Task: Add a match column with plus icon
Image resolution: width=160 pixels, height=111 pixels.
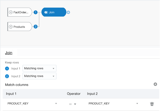Action: tap(155, 84)
